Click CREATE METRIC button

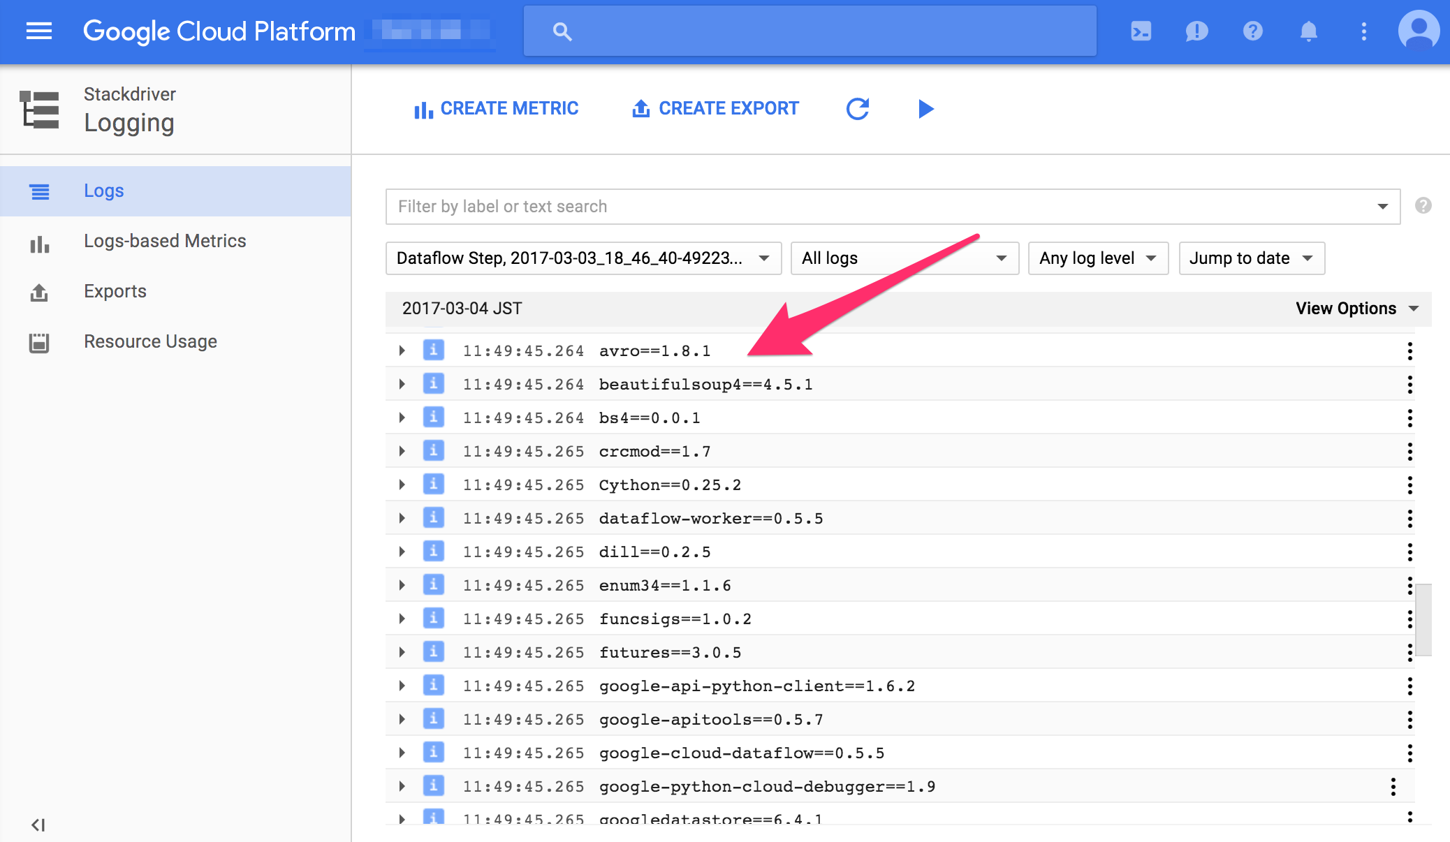point(497,108)
